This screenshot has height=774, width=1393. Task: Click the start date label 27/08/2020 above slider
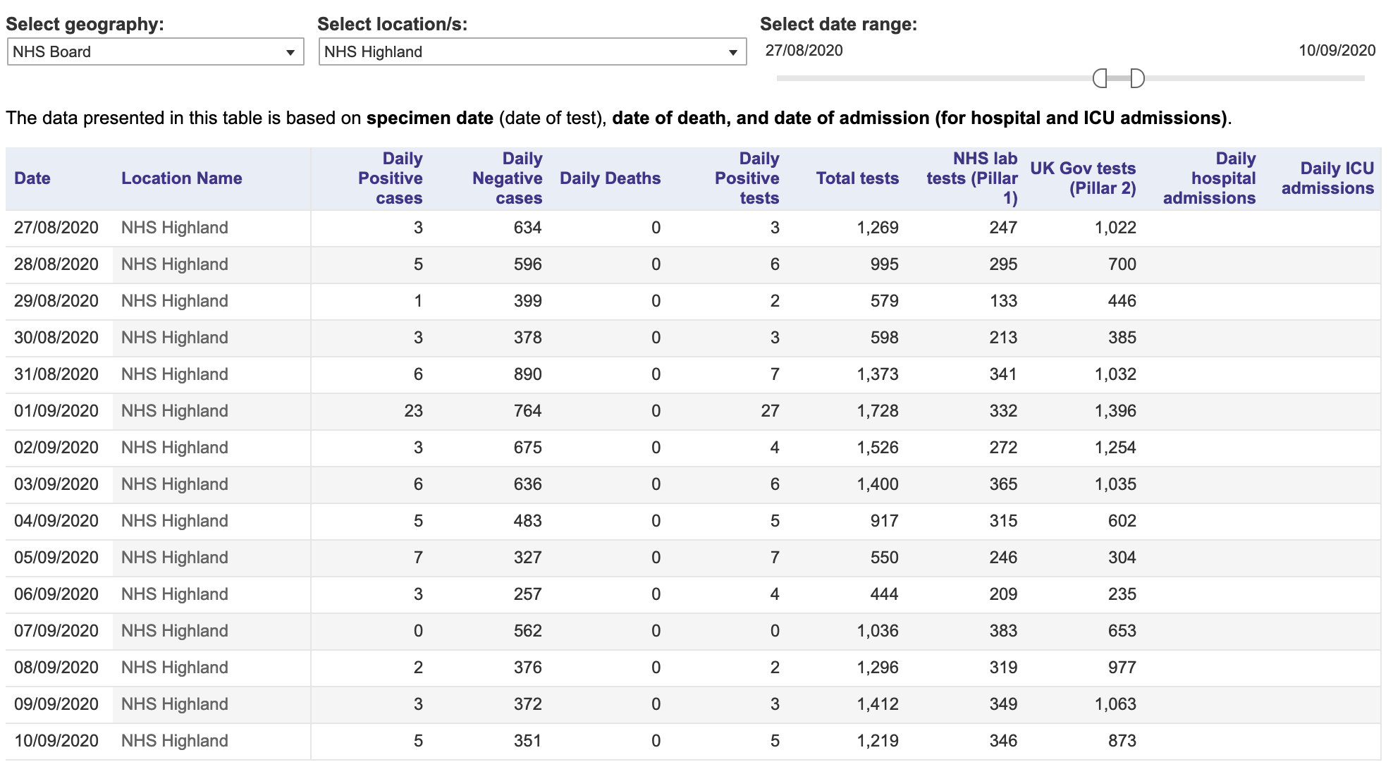[x=804, y=51]
